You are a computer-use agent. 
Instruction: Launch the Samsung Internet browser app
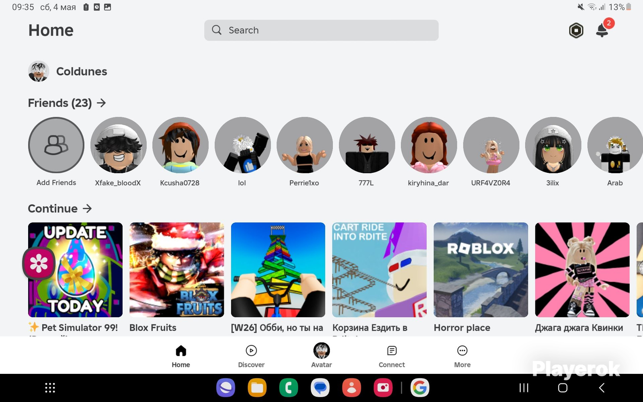point(226,388)
